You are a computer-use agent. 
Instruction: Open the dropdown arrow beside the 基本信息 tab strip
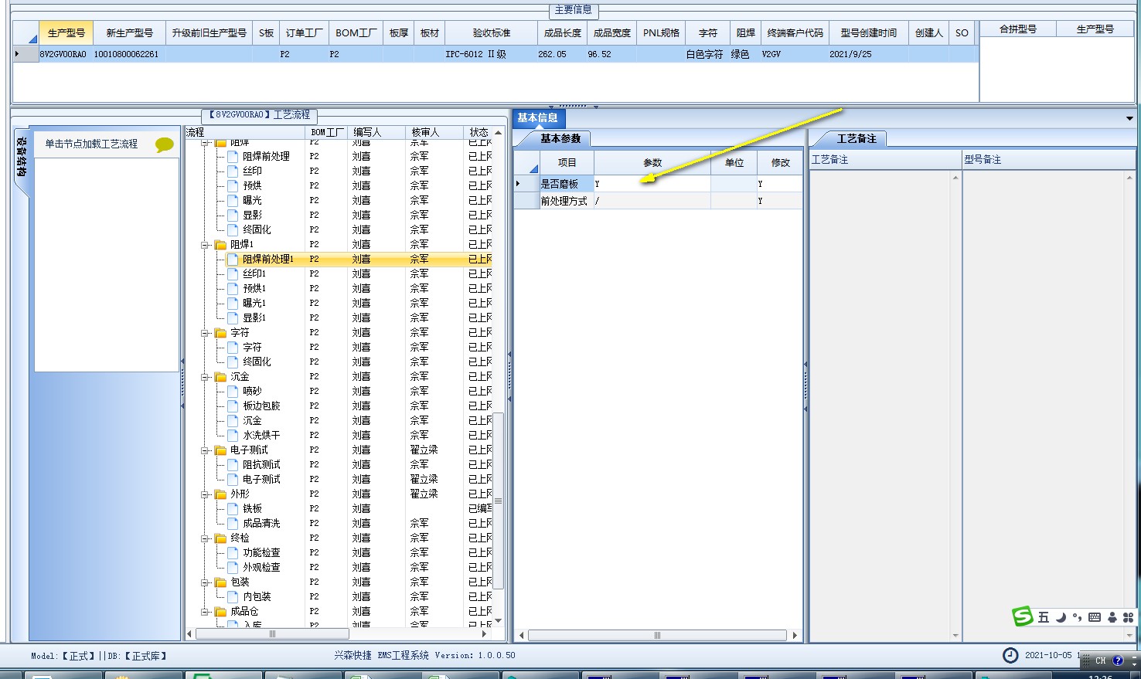(x=1129, y=118)
